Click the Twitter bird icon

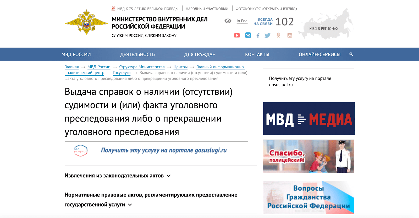click(x=267, y=35)
